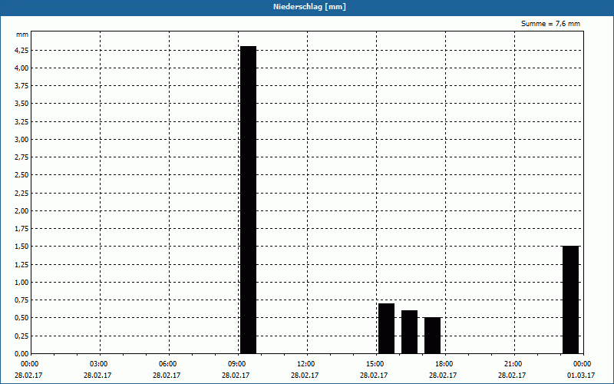Click the 0,5 mm bar just before 18:00

click(x=432, y=336)
